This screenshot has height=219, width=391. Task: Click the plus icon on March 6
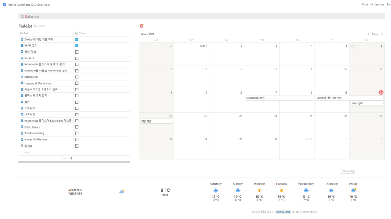tap(352, 46)
